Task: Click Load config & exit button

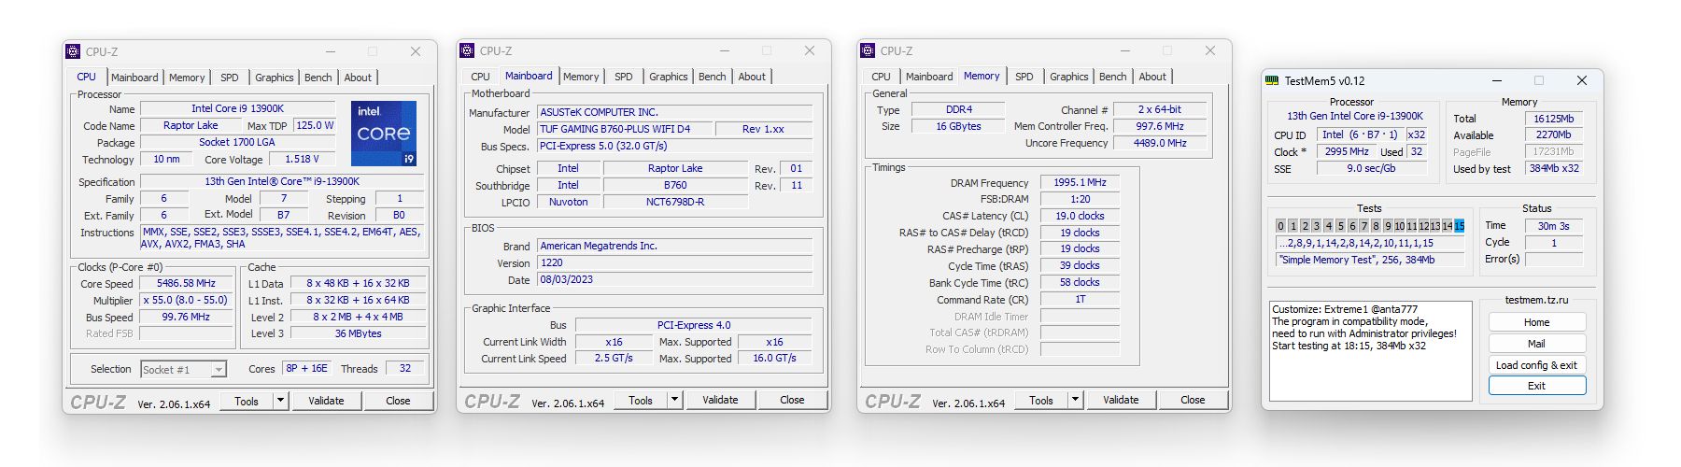Action: [1537, 365]
